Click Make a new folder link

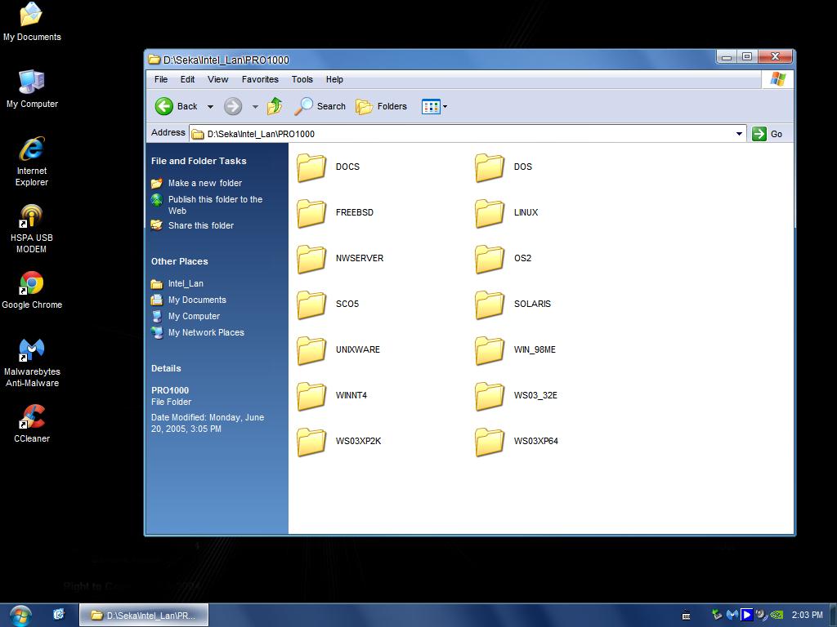pyautogui.click(x=204, y=183)
